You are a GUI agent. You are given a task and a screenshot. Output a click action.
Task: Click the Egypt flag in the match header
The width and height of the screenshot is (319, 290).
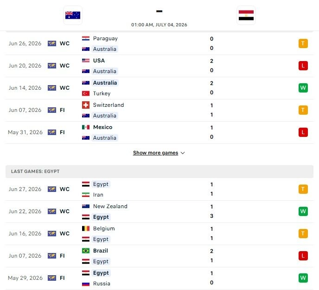(x=246, y=15)
